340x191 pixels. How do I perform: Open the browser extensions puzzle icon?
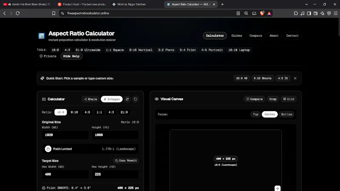point(296,13)
